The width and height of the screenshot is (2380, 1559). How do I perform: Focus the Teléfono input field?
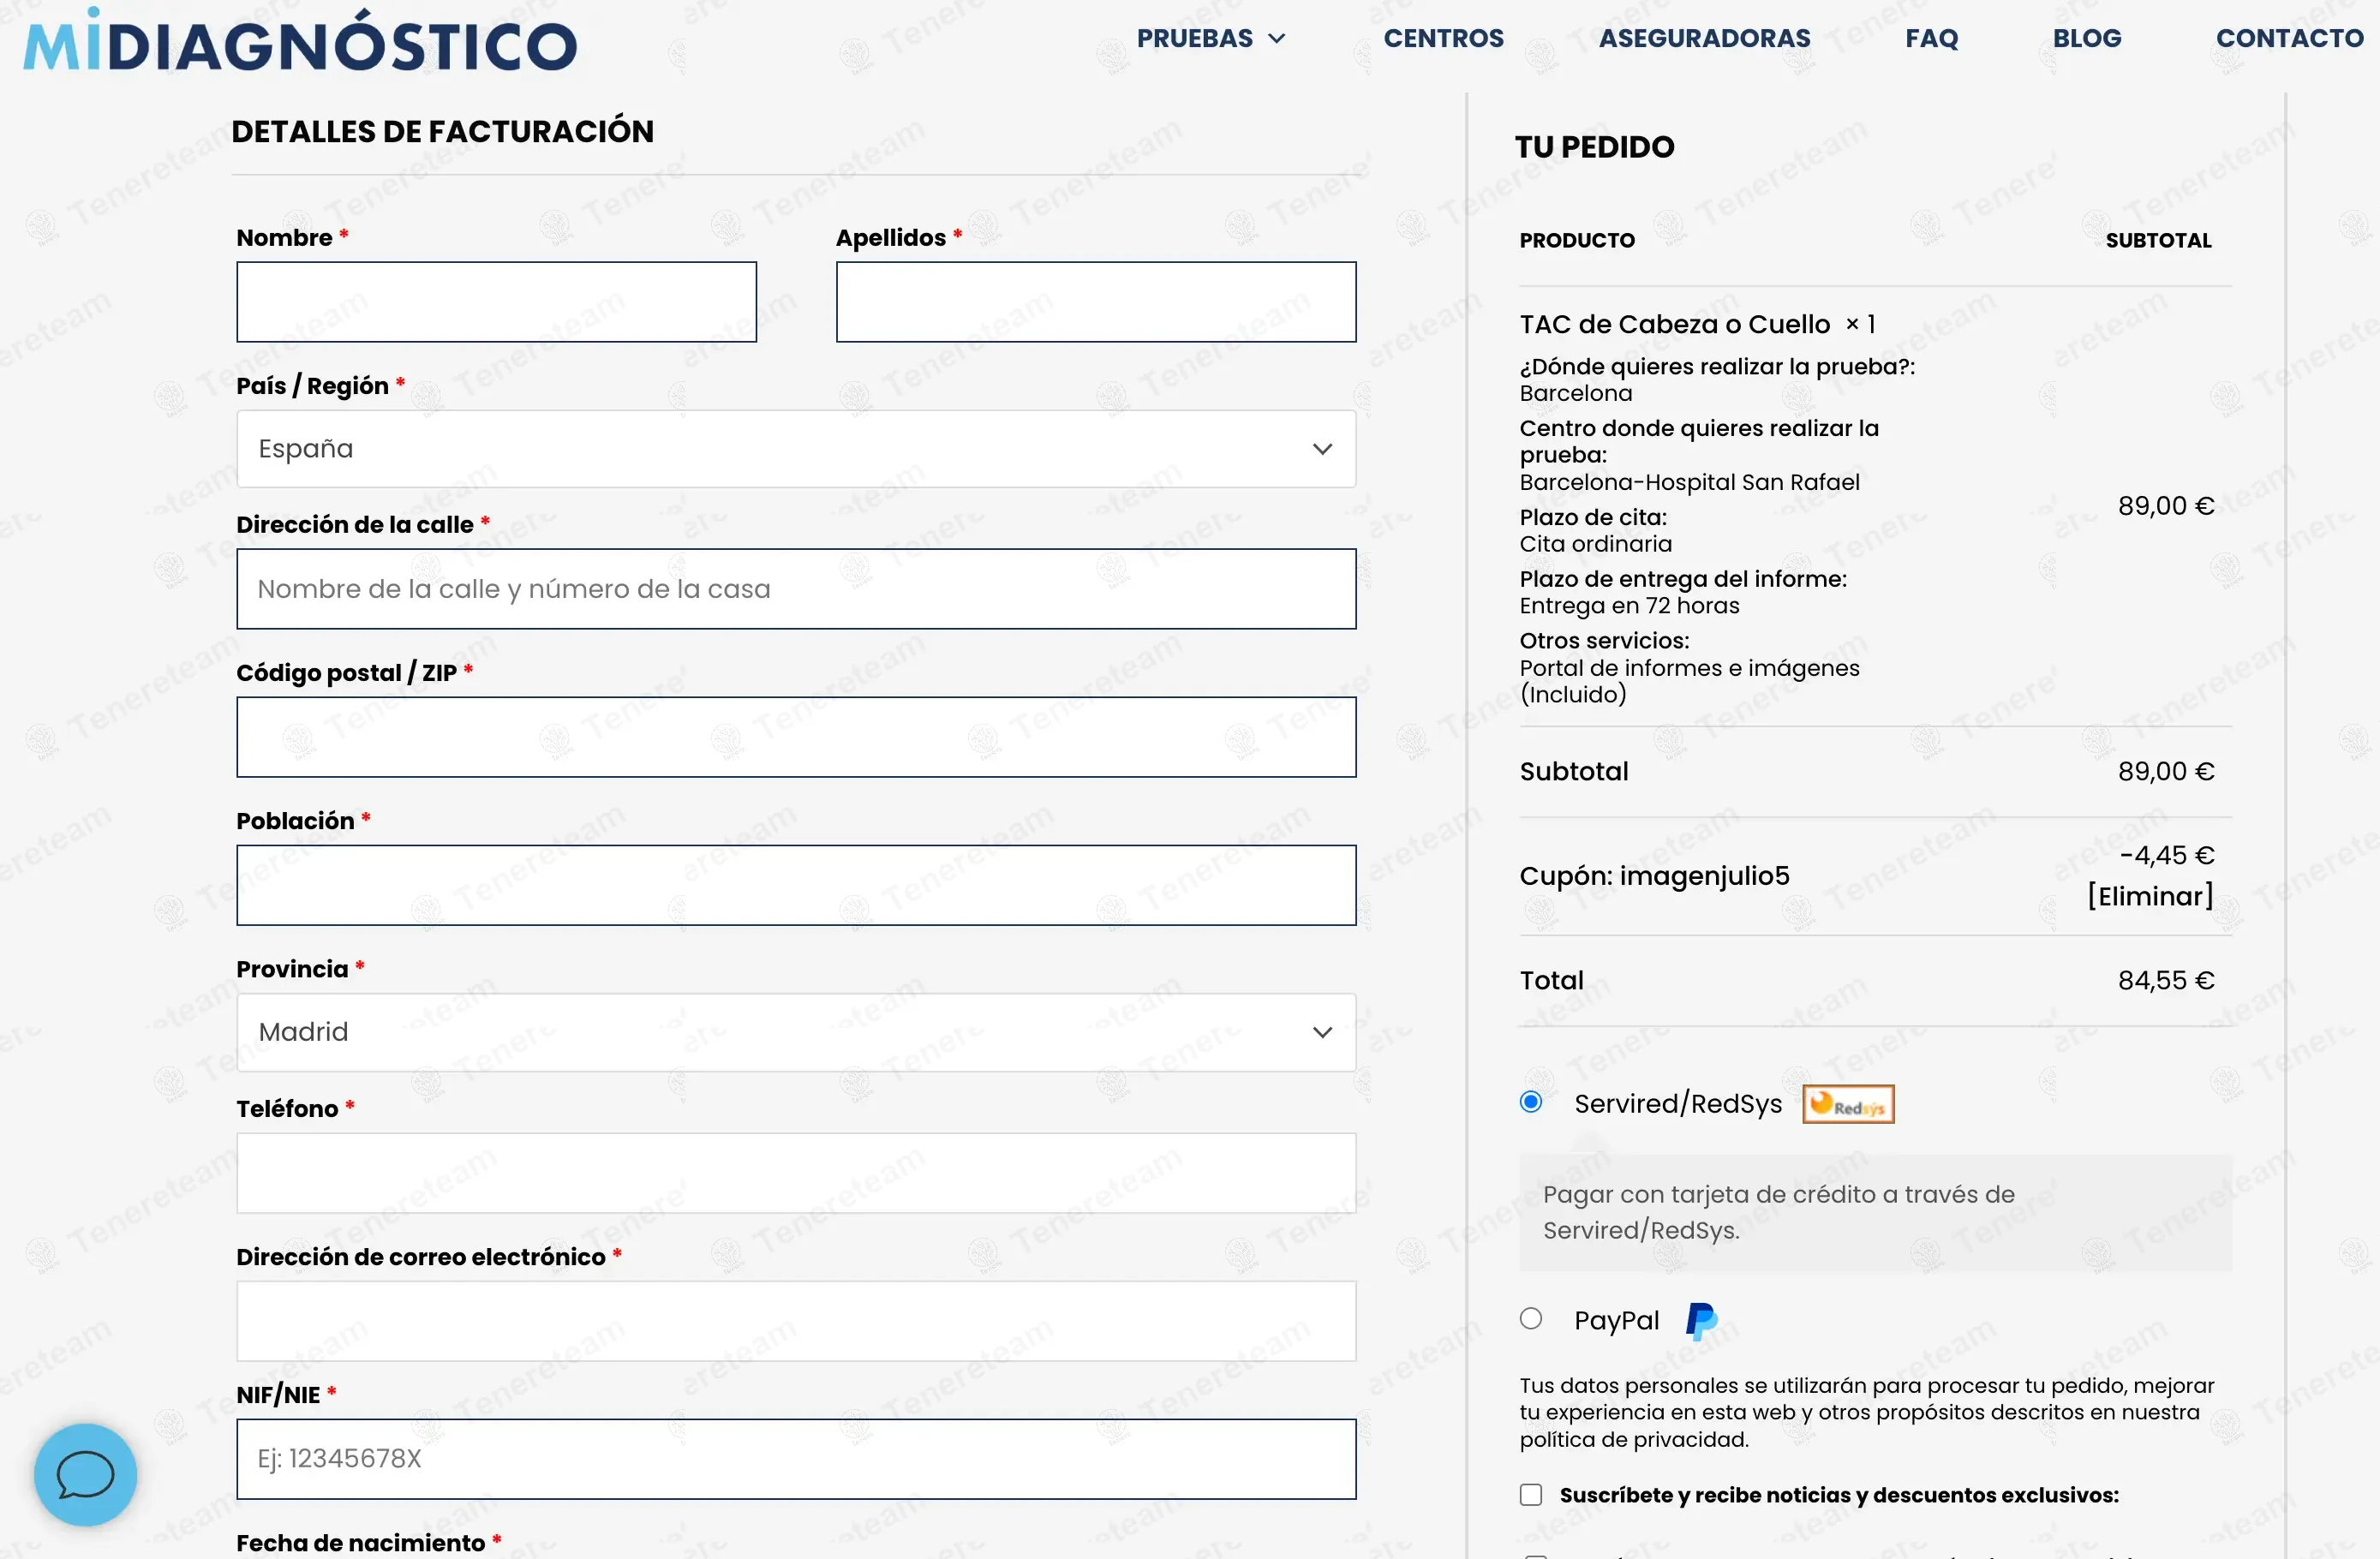point(796,1173)
